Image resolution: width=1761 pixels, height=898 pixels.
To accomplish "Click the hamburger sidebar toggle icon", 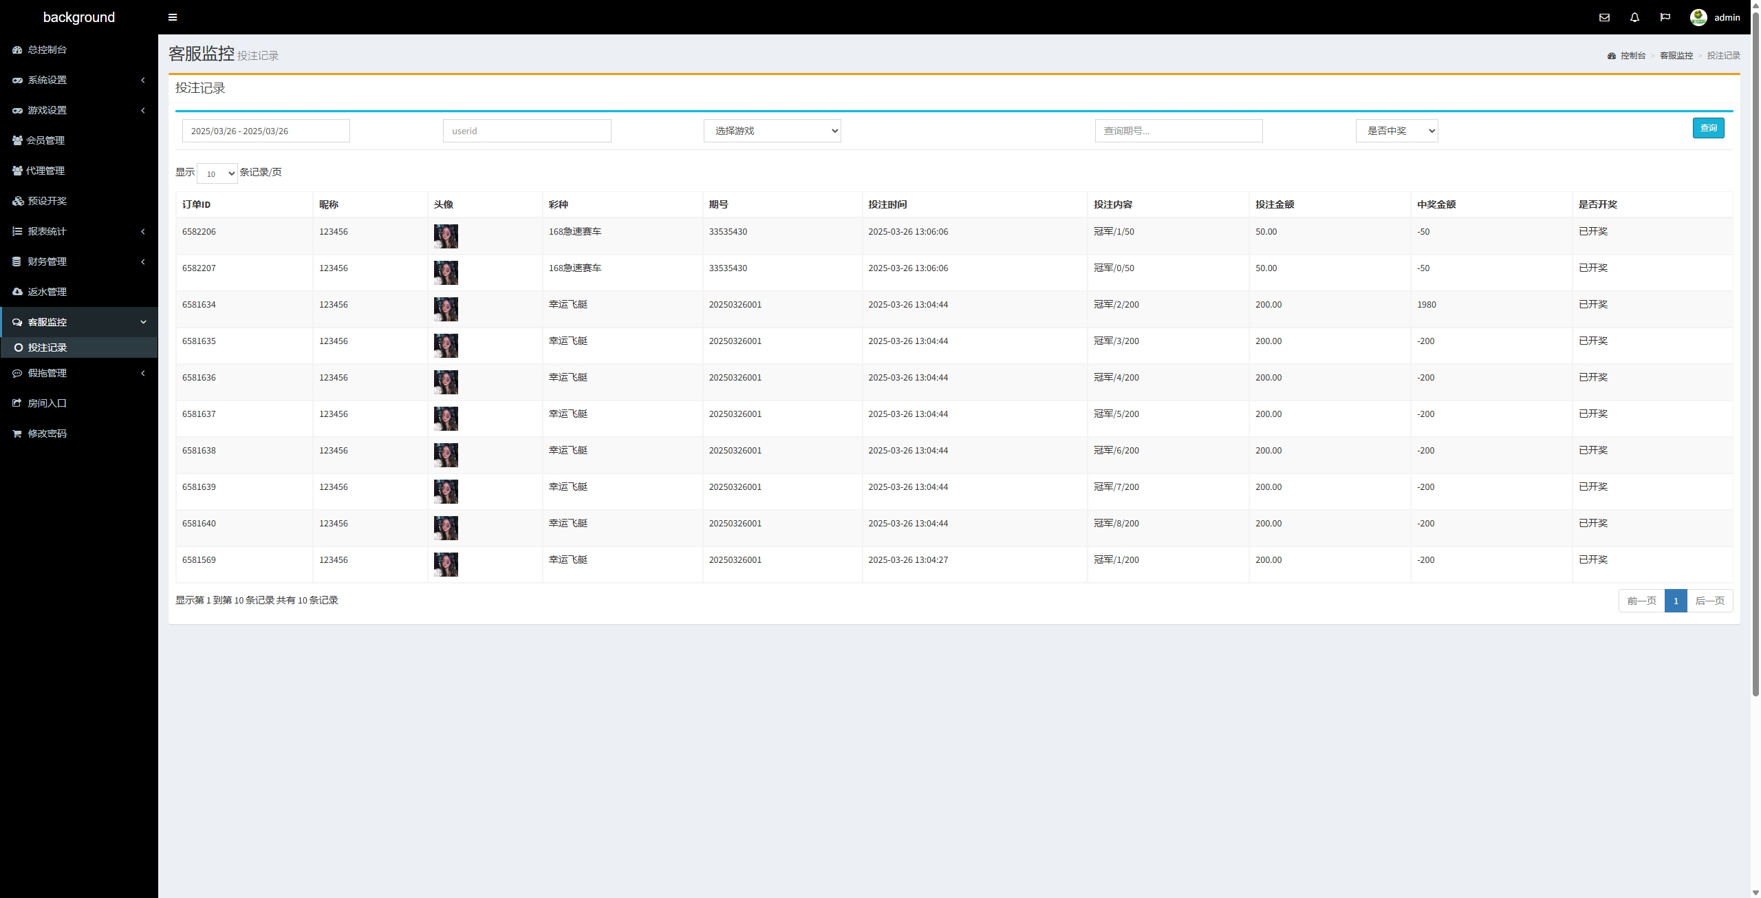I will pyautogui.click(x=173, y=17).
